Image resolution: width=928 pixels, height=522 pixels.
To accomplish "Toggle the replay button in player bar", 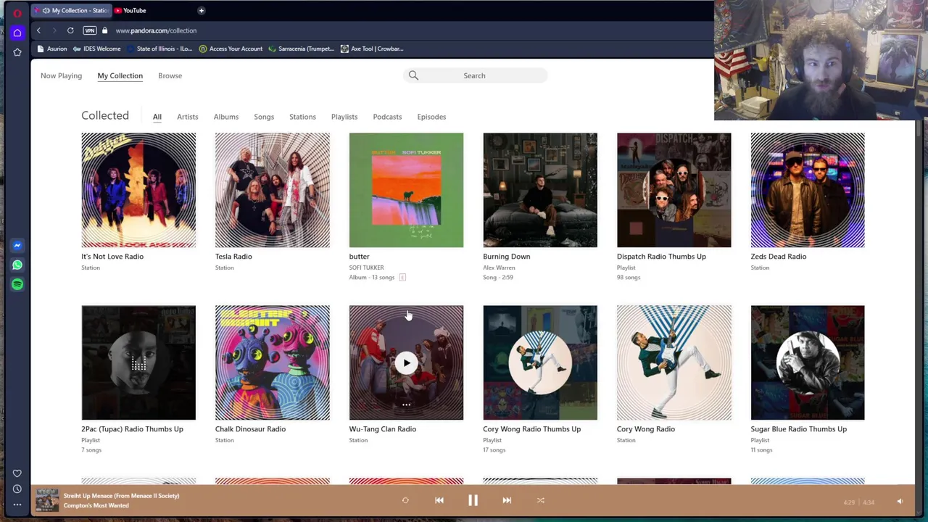I will [x=405, y=500].
